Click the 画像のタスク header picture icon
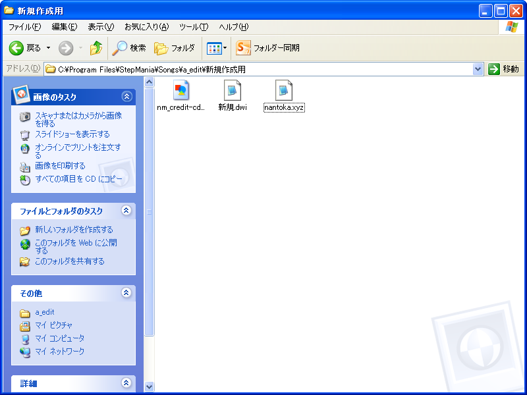527x395 pixels. click(x=21, y=94)
